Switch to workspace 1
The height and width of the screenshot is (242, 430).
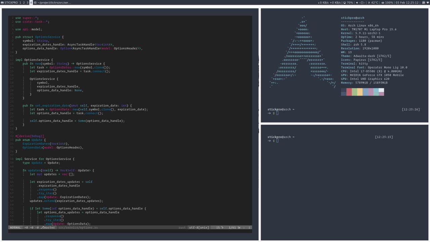click(x=20, y=2)
